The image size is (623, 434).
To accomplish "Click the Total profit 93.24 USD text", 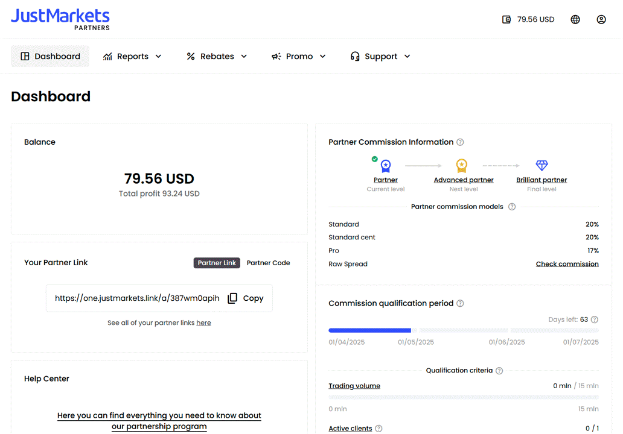I will tap(159, 193).
